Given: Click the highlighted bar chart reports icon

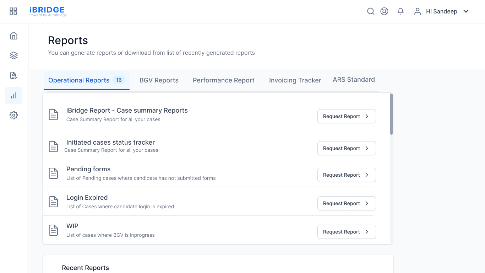Looking at the screenshot, I should [x=13, y=95].
